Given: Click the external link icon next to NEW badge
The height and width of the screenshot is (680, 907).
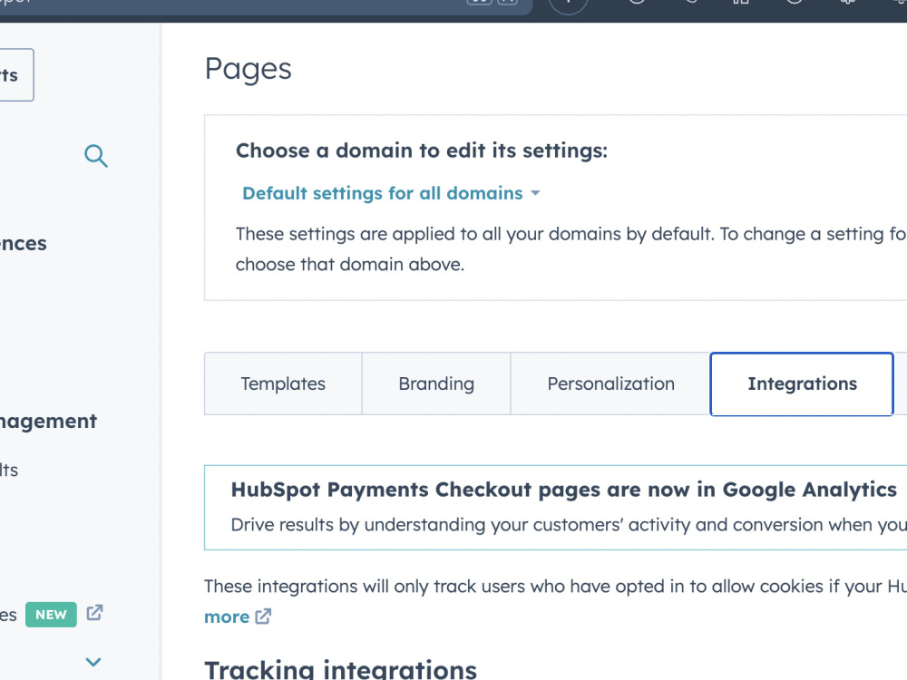Looking at the screenshot, I should click(x=95, y=613).
